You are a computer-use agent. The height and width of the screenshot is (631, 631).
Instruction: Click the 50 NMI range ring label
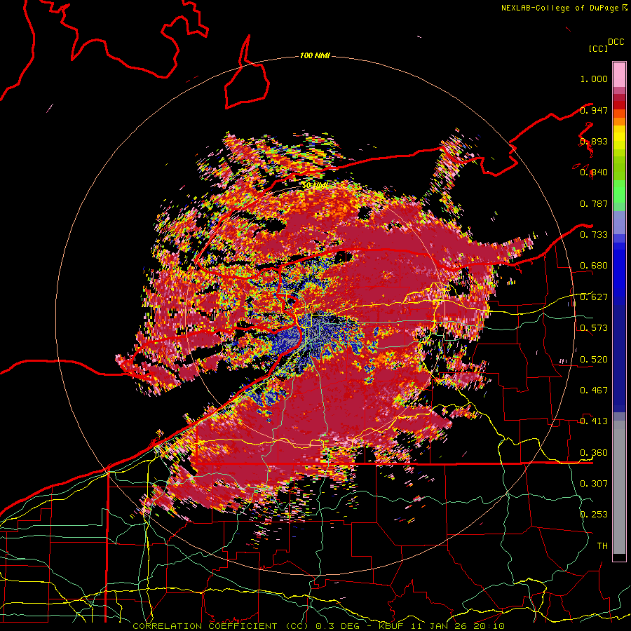pyautogui.click(x=314, y=186)
